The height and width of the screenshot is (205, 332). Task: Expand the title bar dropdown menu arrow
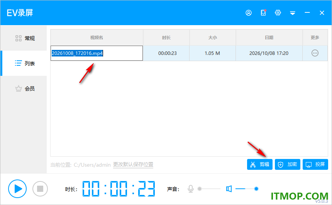(x=293, y=13)
